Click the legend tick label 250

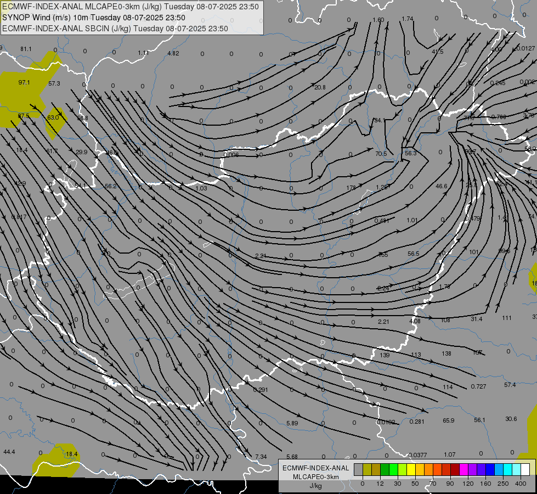coord(503,484)
